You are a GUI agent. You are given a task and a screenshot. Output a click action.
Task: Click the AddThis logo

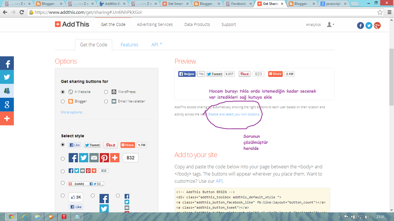point(72,24)
